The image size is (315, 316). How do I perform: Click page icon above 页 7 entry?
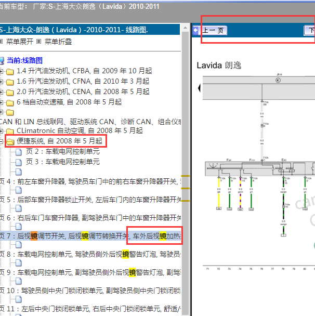(19, 227)
